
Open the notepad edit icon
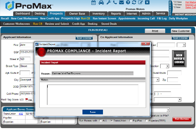tap(140, 2)
